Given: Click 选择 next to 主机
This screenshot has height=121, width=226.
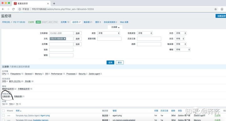Looking at the screenshot, I should click(x=78, y=39).
